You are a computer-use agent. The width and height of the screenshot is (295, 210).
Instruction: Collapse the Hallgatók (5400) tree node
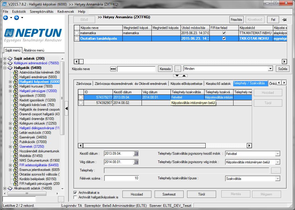(x=5, y=68)
